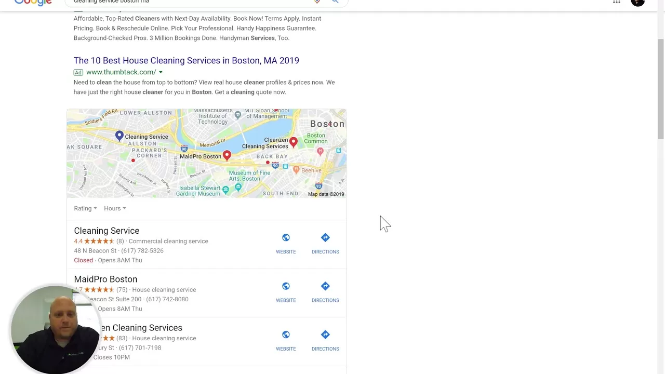Click the phone number (617) 742-8080
The image size is (665, 374).
click(x=167, y=299)
